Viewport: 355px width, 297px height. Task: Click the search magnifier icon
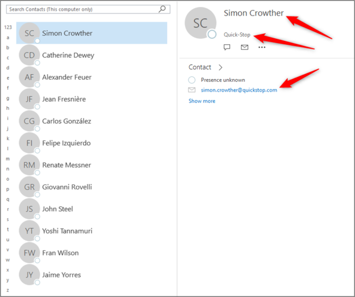pos(162,9)
